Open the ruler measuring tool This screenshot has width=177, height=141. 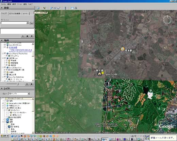point(65,8)
